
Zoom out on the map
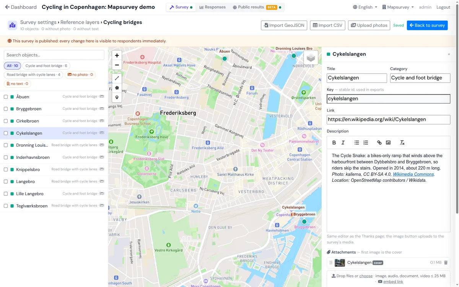click(x=117, y=65)
